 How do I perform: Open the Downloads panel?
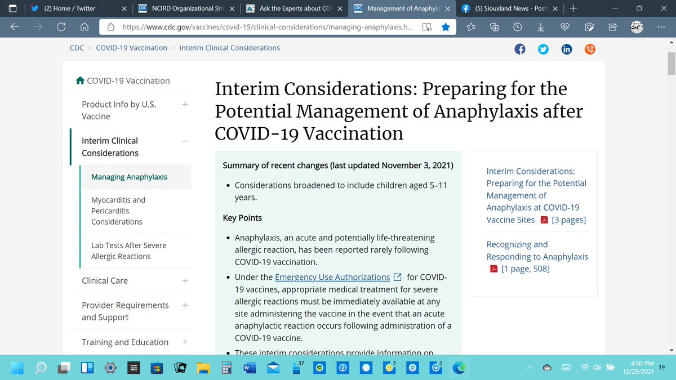coord(541,26)
